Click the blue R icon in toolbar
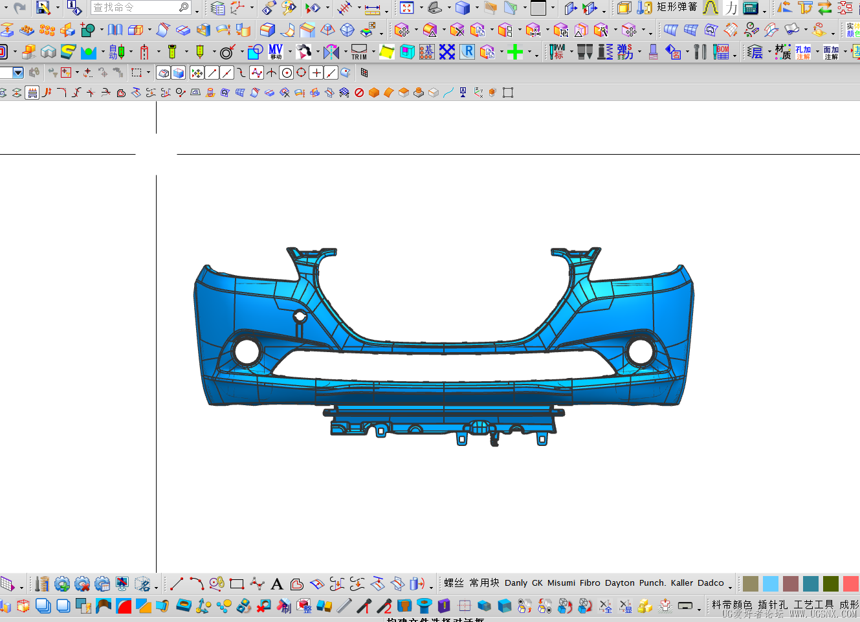The image size is (860, 622). click(x=467, y=52)
